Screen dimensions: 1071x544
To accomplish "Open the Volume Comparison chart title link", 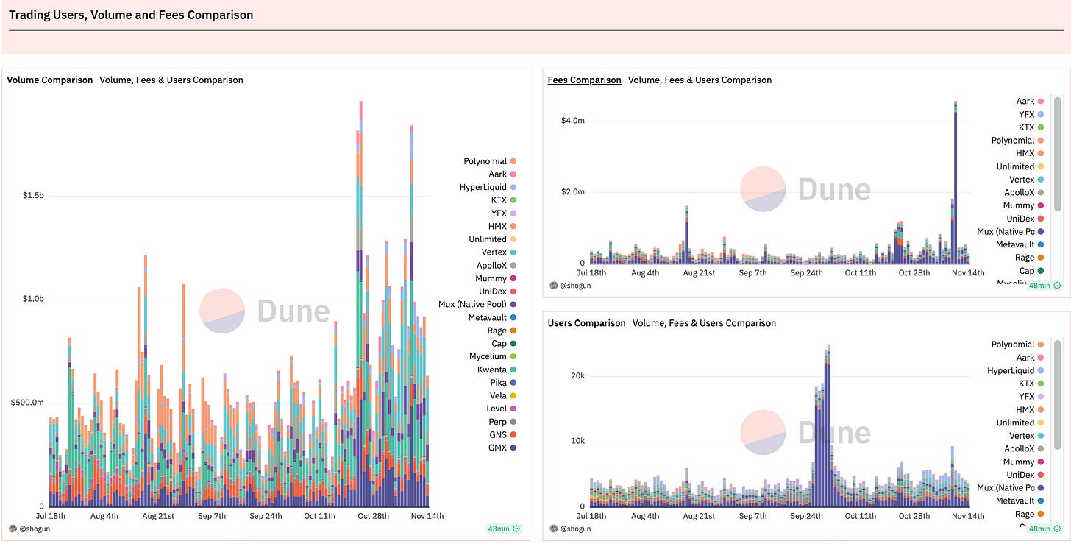I will (x=50, y=80).
